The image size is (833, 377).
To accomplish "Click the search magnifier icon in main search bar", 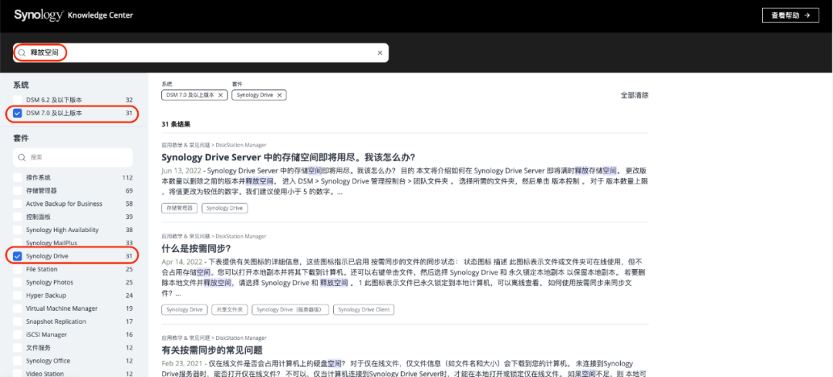I will (22, 52).
